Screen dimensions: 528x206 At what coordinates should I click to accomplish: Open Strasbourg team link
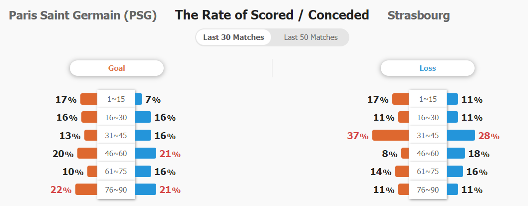point(419,15)
